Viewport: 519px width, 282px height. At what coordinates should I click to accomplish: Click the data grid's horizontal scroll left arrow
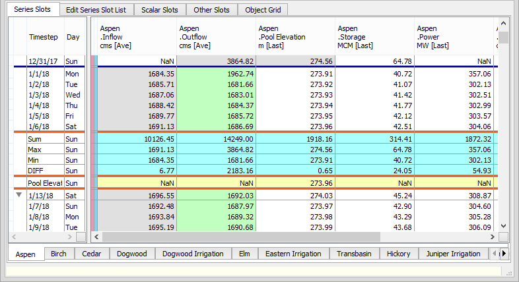click(x=96, y=237)
